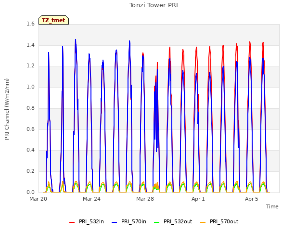The height and width of the screenshot is (231, 308).
Task: Click the red PRI_532in legend swatch
Action: click(72, 222)
